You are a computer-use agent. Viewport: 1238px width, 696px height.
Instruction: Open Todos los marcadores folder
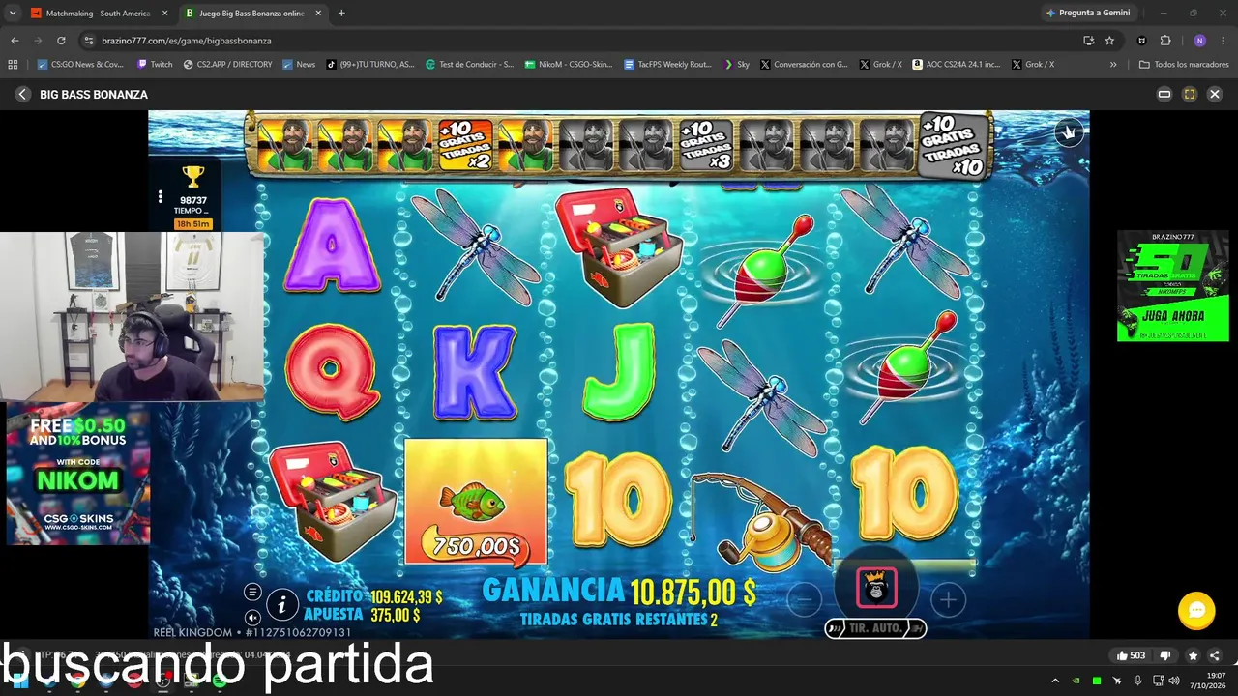pos(1184,64)
